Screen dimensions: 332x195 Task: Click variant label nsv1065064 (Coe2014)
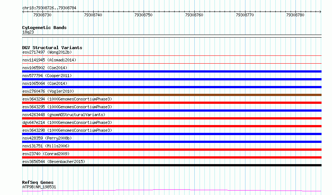45,83
